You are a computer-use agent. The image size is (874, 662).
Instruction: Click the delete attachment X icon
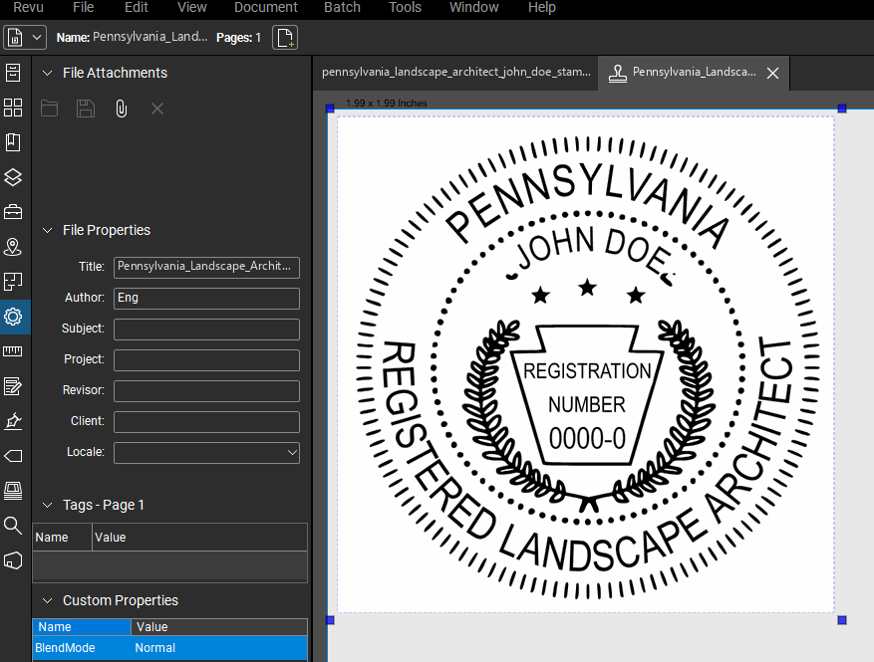click(x=157, y=109)
